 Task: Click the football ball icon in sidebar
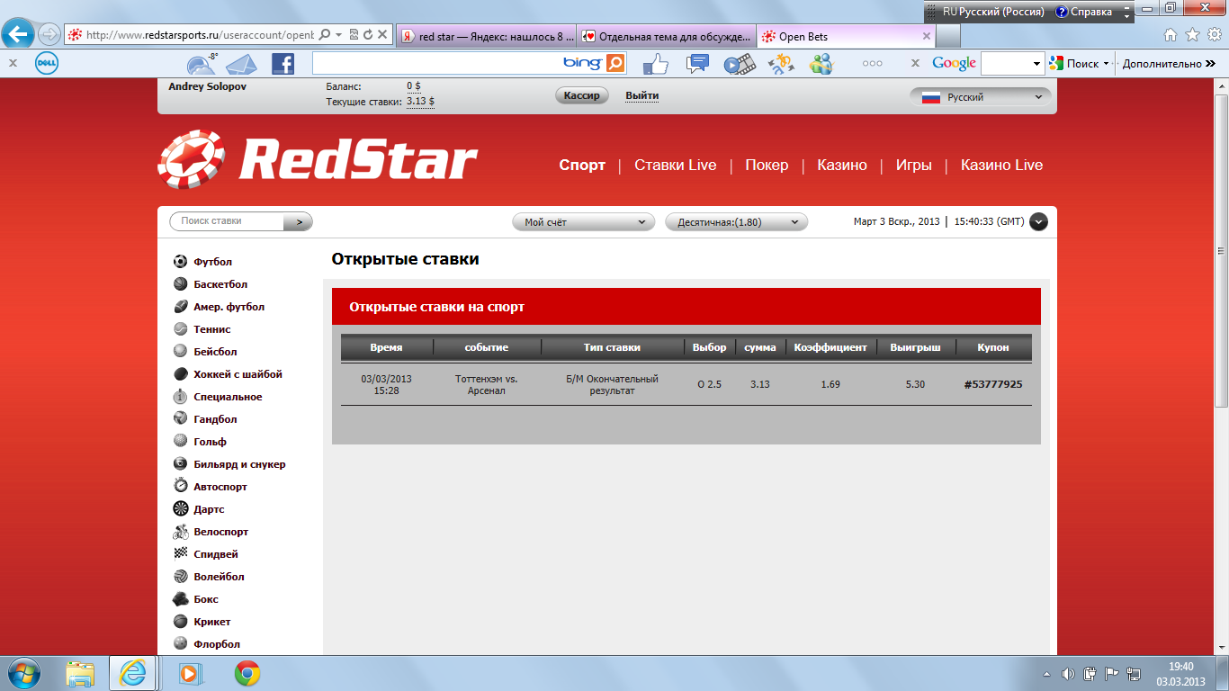coord(181,262)
